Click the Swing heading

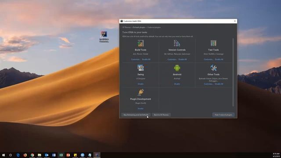coord(140,75)
